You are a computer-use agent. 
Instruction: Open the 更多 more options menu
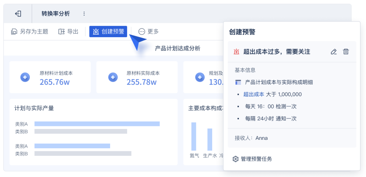point(148,31)
